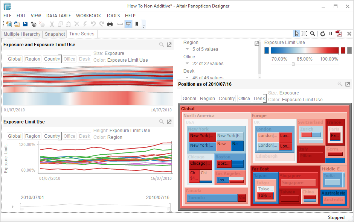Select the rectangular selection tool
This screenshot has width=354, height=222.
click(x=304, y=34)
